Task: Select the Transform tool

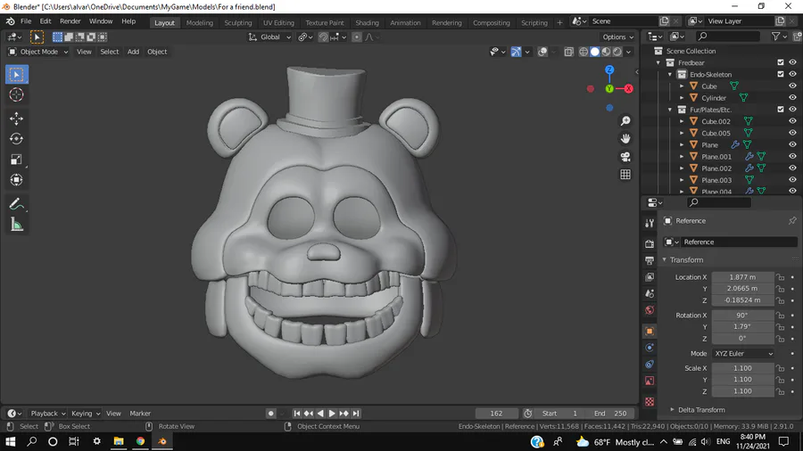Action: (x=16, y=180)
